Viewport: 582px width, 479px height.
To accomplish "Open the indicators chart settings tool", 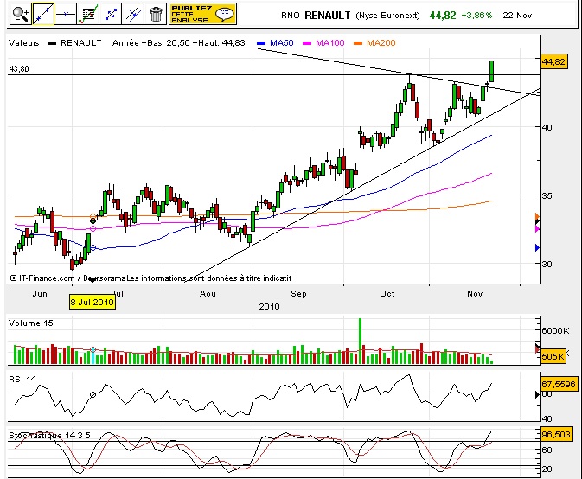I will 88,15.
